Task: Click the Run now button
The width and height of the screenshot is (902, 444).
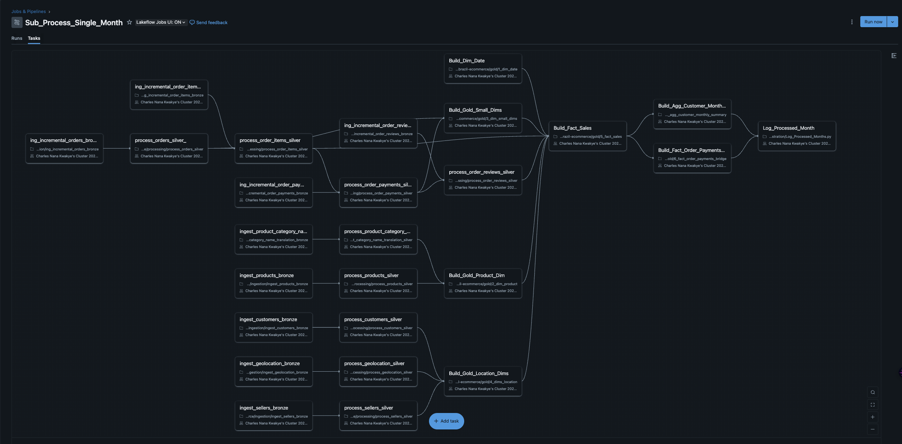Action: (x=873, y=21)
